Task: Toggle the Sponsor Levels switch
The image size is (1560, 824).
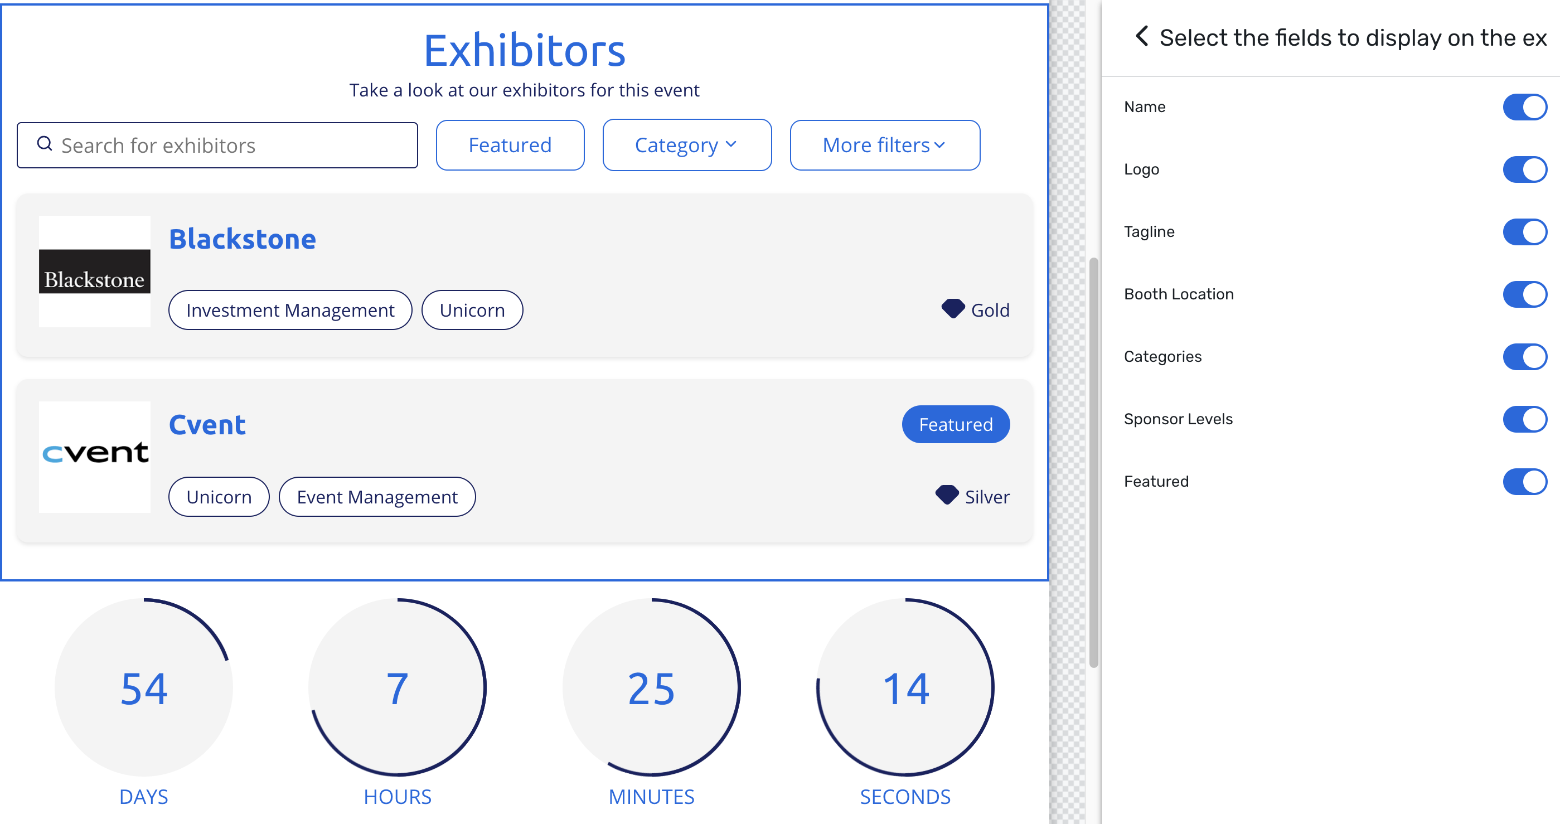Action: point(1524,419)
